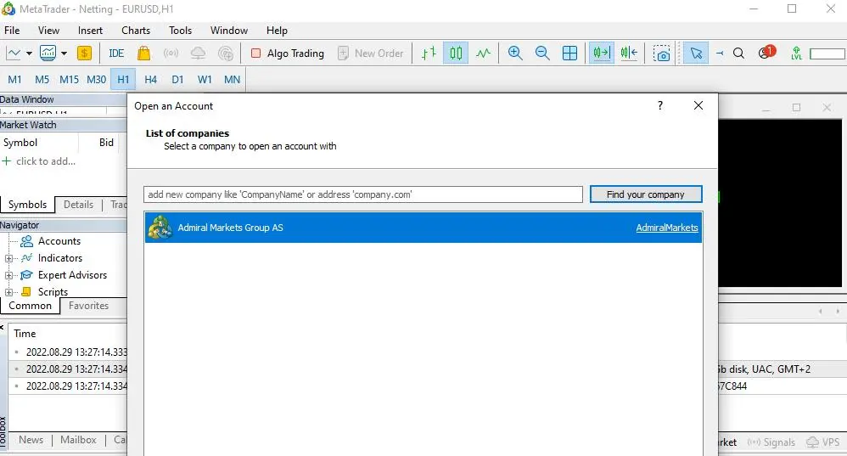This screenshot has width=847, height=456.
Task: Switch to Navigator Favorites tab
Action: pos(88,305)
